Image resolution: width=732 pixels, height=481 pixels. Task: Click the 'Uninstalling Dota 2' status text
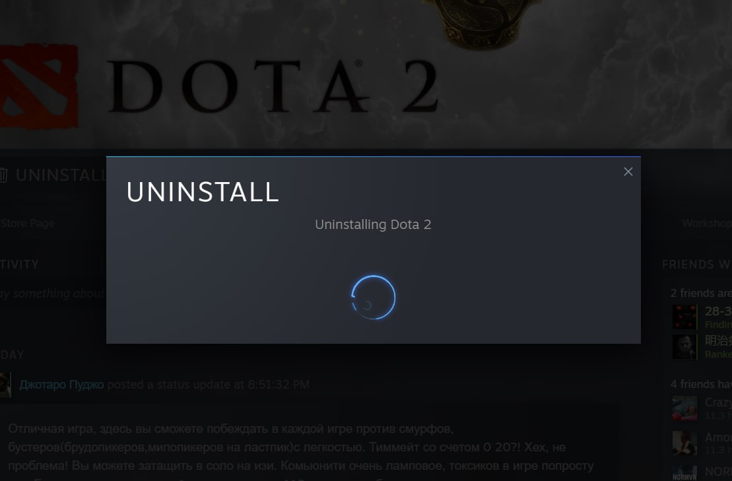[373, 224]
